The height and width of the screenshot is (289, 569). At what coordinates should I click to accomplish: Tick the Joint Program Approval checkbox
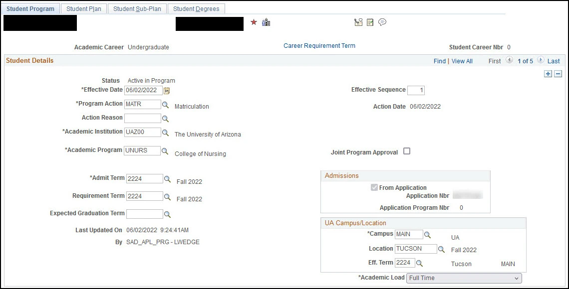tap(407, 151)
